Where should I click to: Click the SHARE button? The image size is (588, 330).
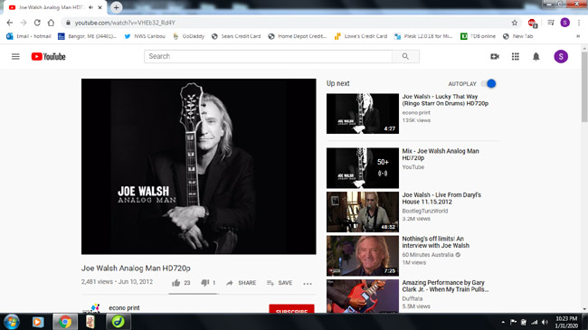click(242, 283)
